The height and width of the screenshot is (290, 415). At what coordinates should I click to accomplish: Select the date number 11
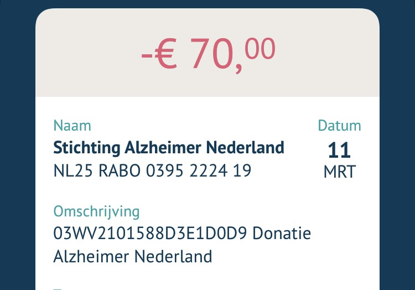click(339, 151)
